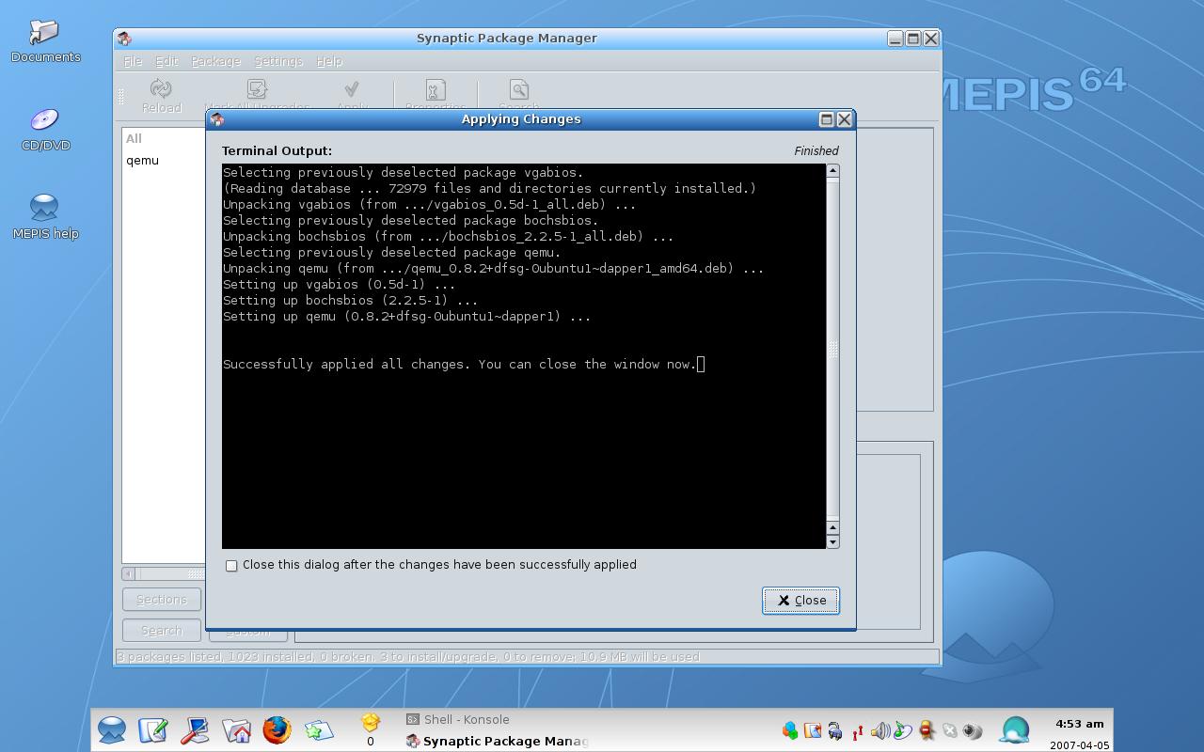
Task: Click the round camera-like tray icon
Action: pos(972,730)
